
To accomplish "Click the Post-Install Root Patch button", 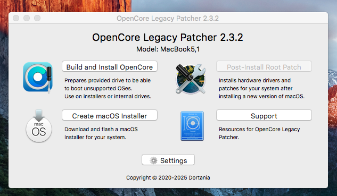I will pos(264,66).
